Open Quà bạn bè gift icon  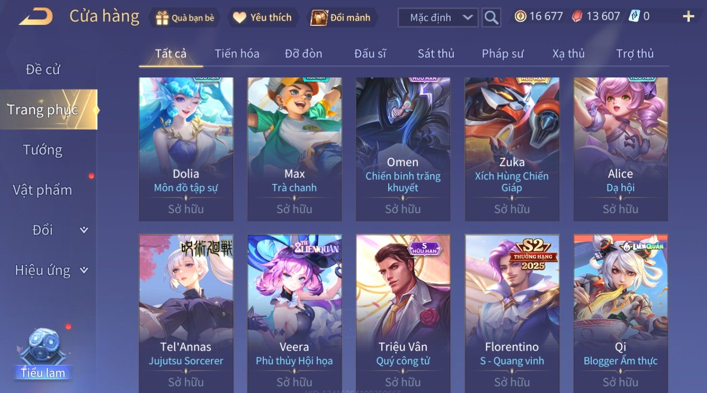click(x=162, y=18)
